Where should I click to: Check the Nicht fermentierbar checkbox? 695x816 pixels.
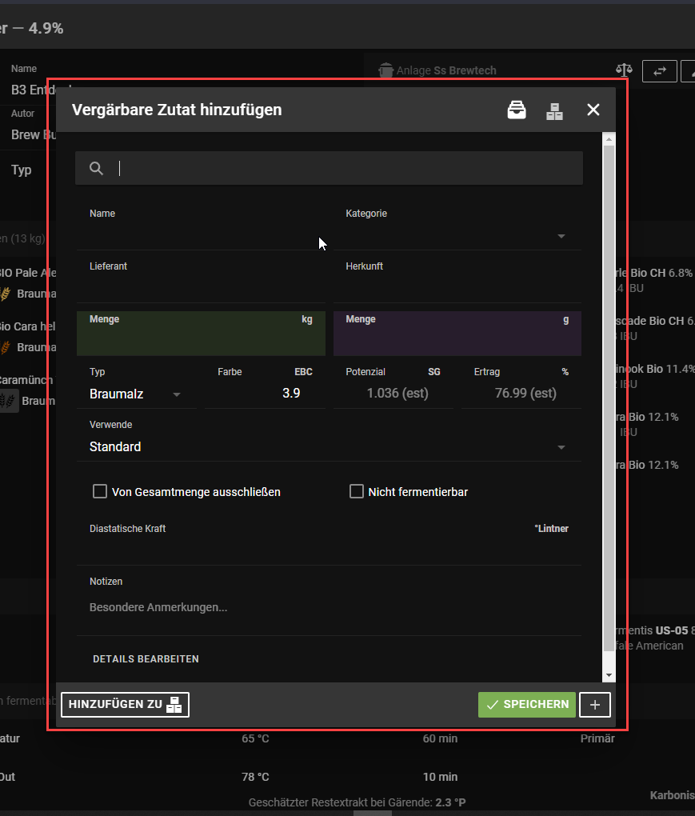(x=357, y=491)
